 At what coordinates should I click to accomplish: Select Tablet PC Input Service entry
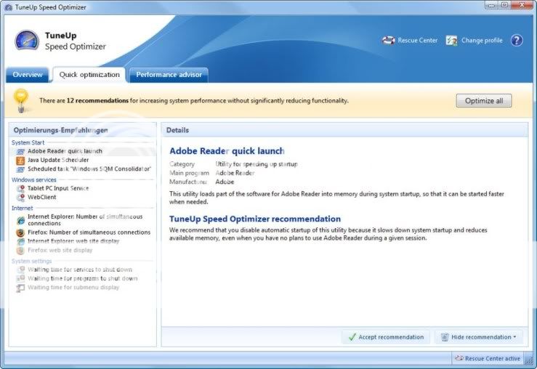pos(58,188)
